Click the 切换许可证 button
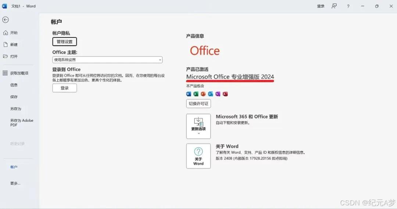The width and height of the screenshot is (397, 209). 198,104
